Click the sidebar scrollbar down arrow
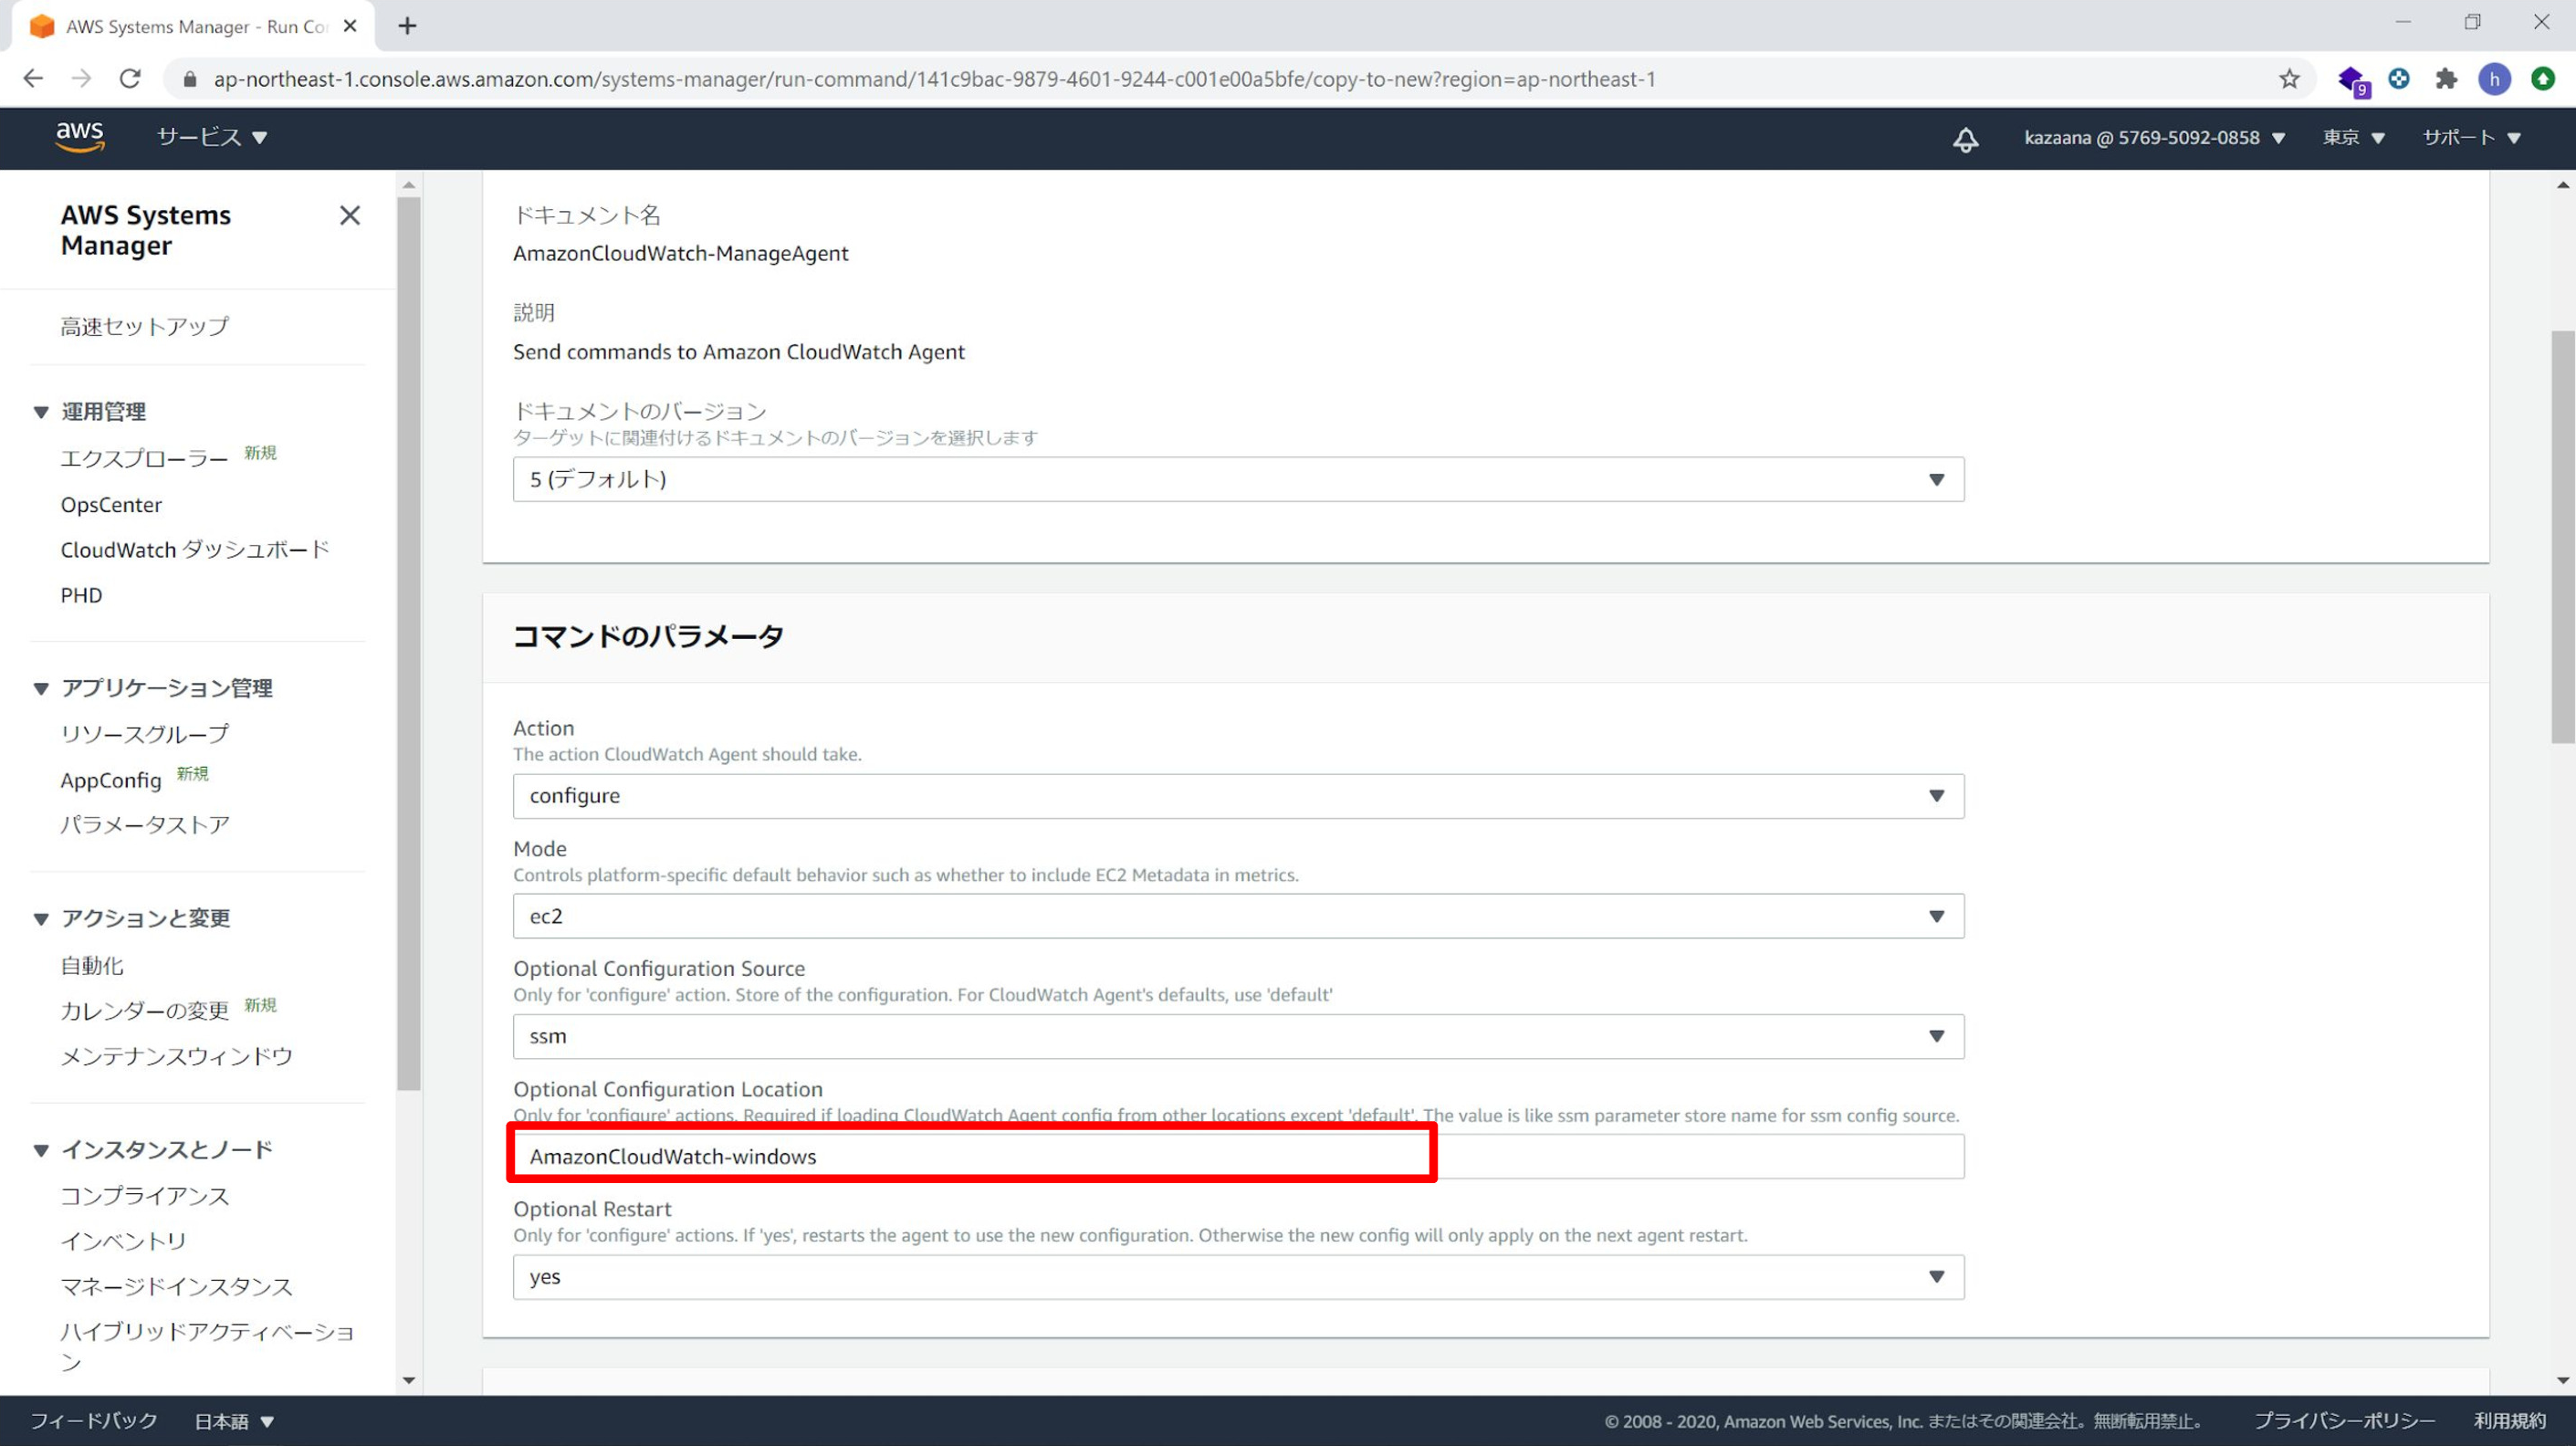 click(x=409, y=1381)
